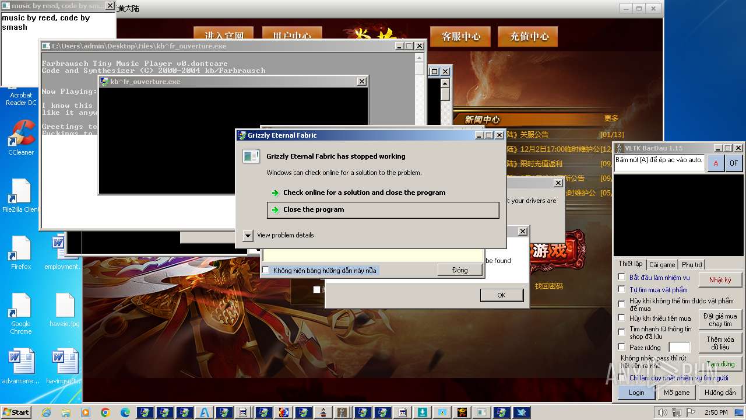Viewport: 746px width, 420px height.
Task: Enable 'Bắt đầu làm nhiệm vụ' checkbox
Action: [621, 277]
